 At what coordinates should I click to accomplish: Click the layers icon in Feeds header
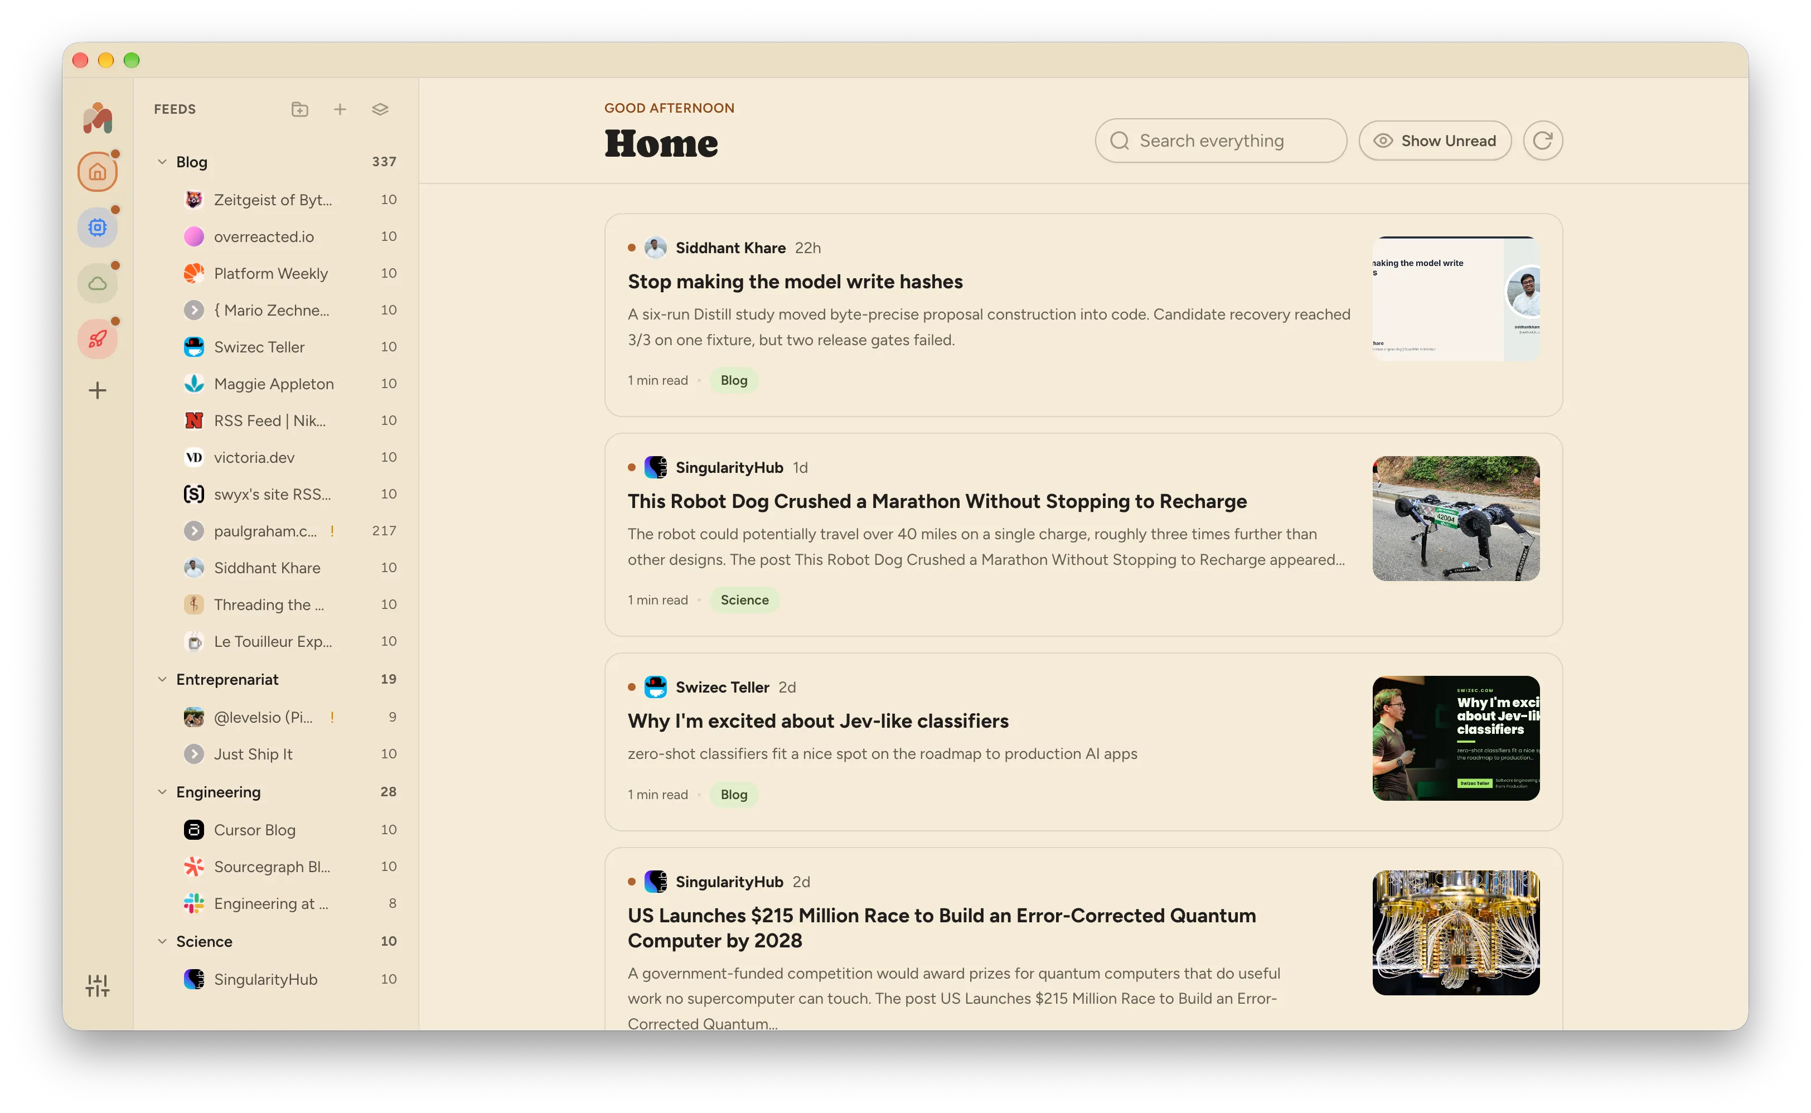(380, 109)
